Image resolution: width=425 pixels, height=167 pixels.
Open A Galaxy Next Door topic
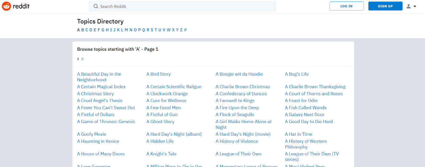tap(305, 114)
